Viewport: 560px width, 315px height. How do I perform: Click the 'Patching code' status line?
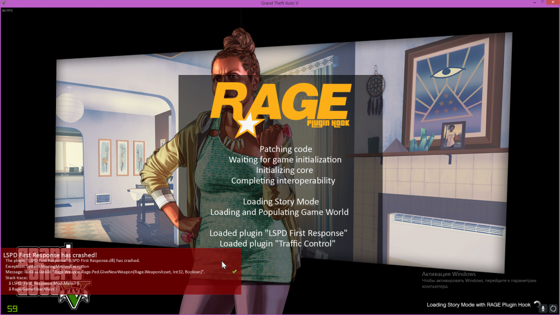[286, 149]
